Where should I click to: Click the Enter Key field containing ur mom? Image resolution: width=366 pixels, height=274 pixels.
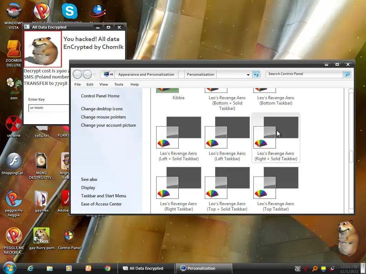click(x=49, y=108)
